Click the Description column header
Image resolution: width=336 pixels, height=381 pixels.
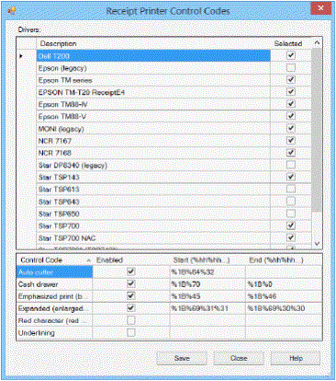click(x=153, y=43)
